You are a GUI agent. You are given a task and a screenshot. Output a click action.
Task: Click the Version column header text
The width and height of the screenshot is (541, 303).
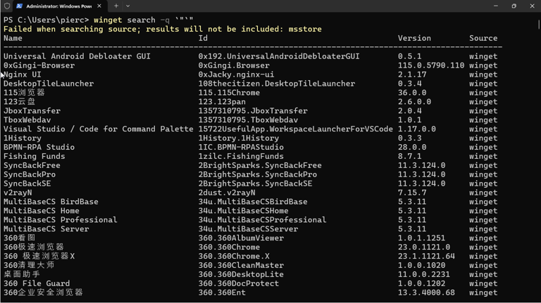414,38
